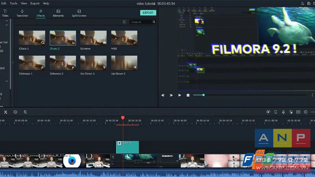Screen dimensions: 315x177
Task: Click the marker shield icon
Action: (x=276, y=112)
